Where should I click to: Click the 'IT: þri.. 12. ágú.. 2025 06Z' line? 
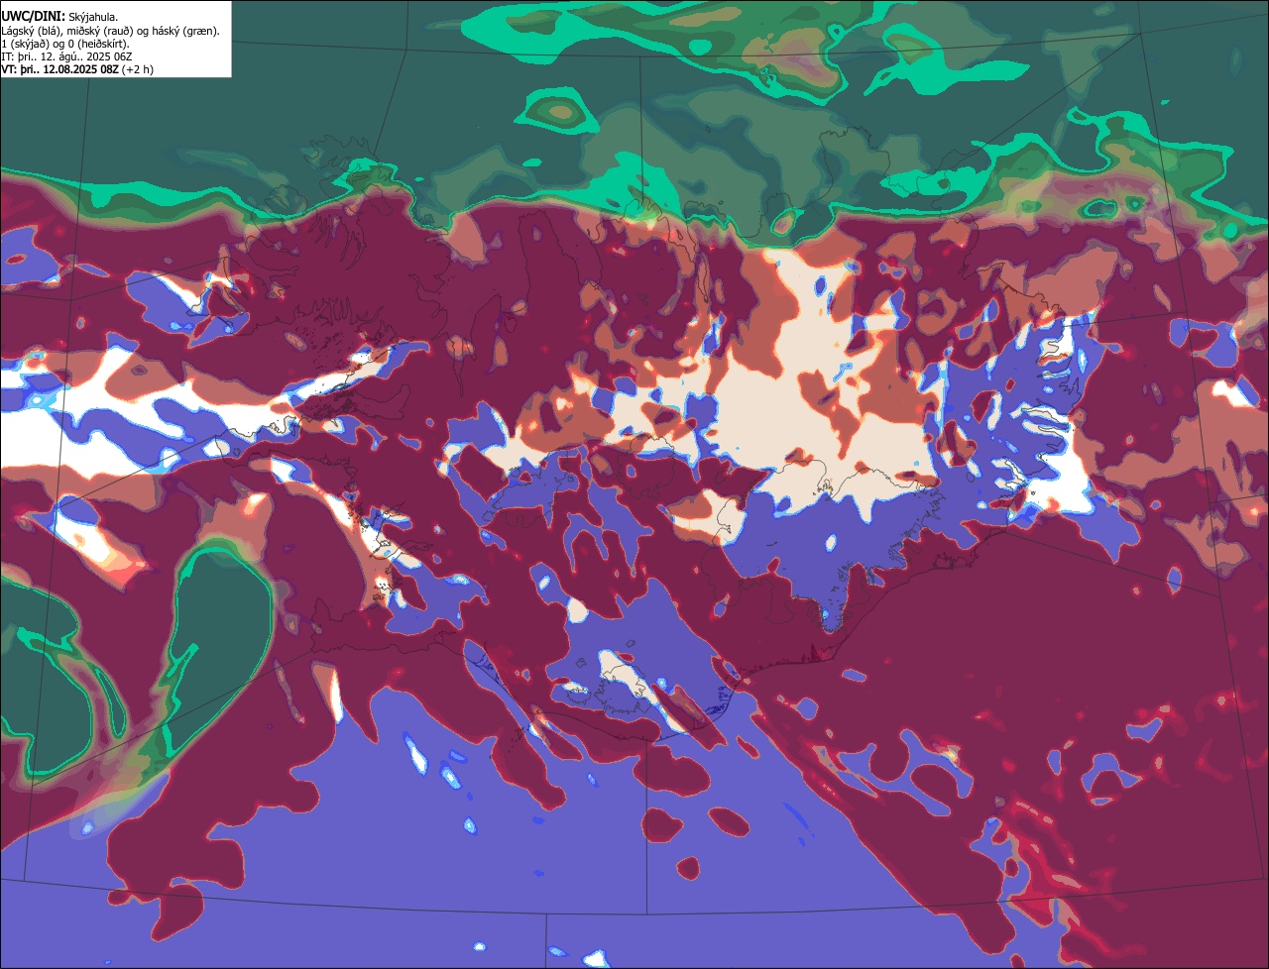click(66, 56)
